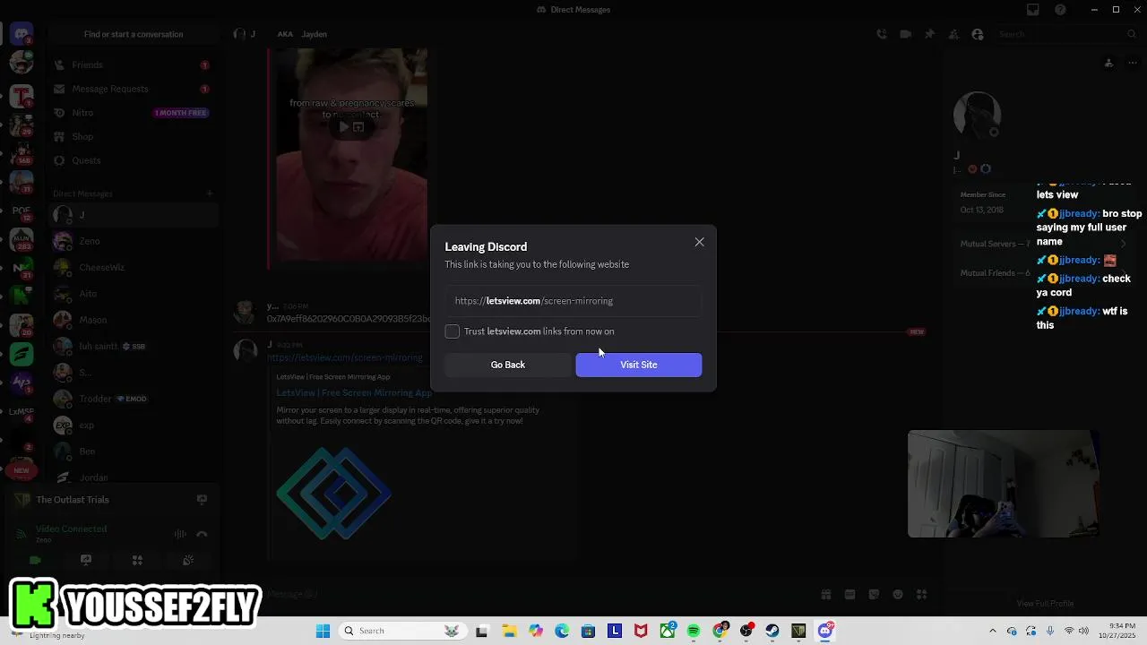Open direct message with Zeno
This screenshot has width=1147, height=645.
pos(133,241)
